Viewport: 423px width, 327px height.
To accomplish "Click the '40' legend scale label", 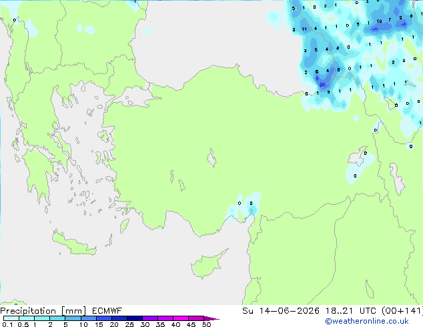I will point(175,324).
